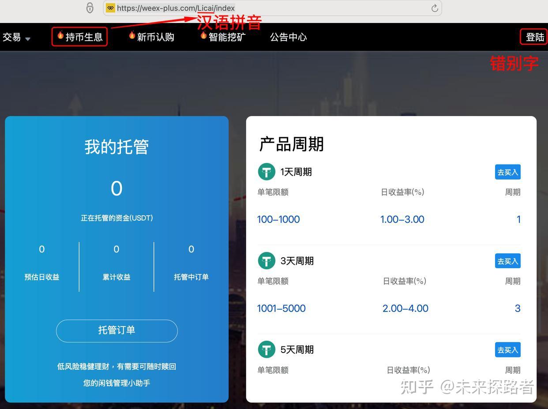
Task: Click the fire icon next to 新币认购
Action: 131,37
